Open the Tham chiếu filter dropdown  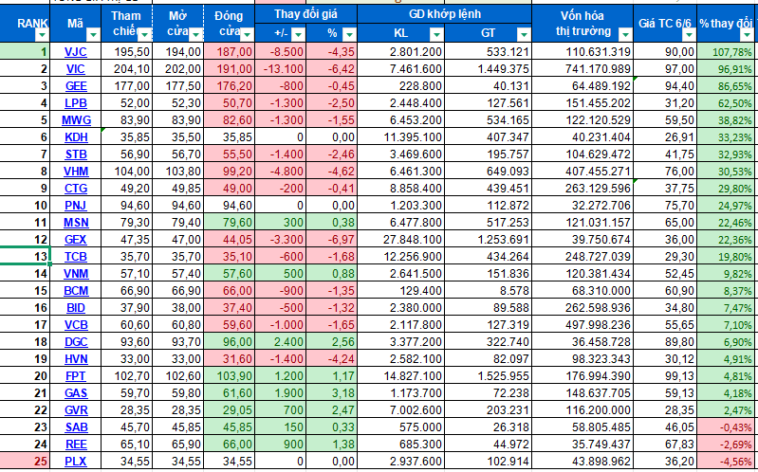[x=144, y=35]
